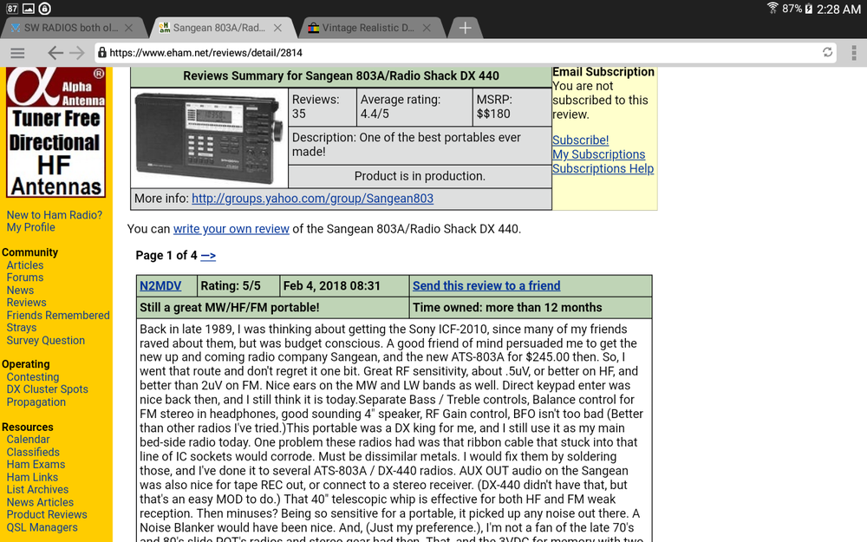The image size is (867, 542).
Task: Open the three-dot overflow menu icon
Action: click(x=854, y=53)
